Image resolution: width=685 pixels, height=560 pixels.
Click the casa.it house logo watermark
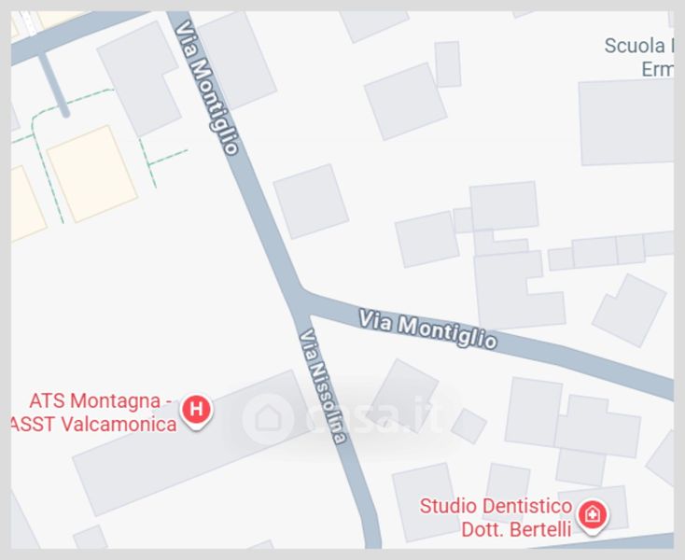coord(267,418)
